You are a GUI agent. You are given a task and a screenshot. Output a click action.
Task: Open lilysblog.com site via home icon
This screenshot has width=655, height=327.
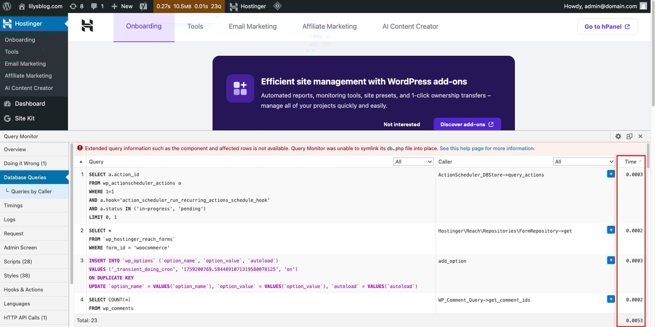coord(22,6)
